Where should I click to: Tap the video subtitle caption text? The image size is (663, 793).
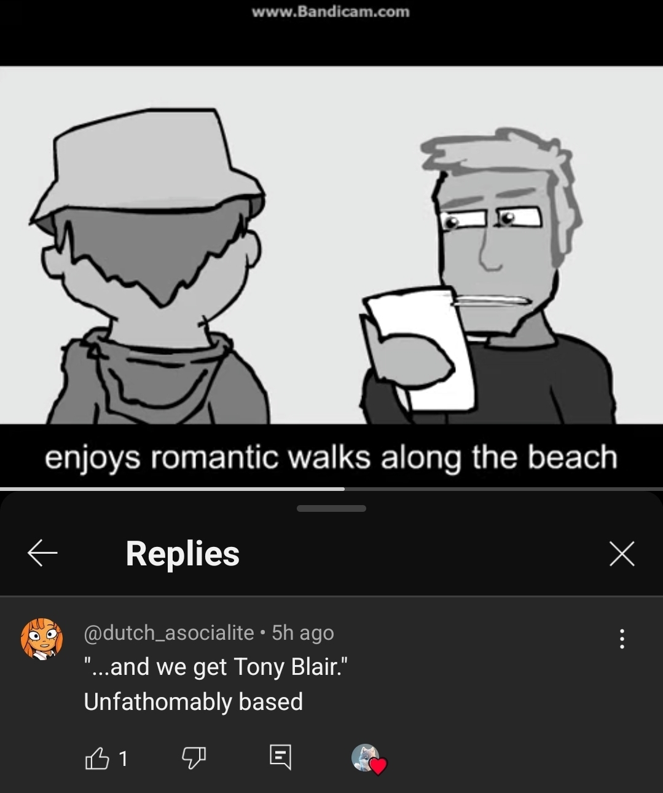pos(331,458)
